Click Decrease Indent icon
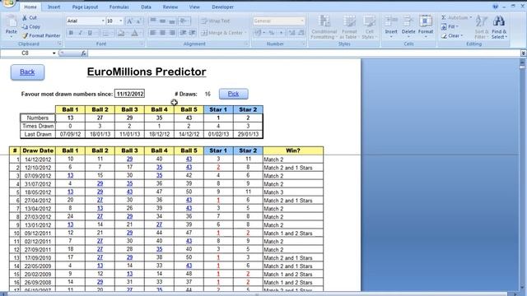This screenshot has height=296, width=527. 183,33
